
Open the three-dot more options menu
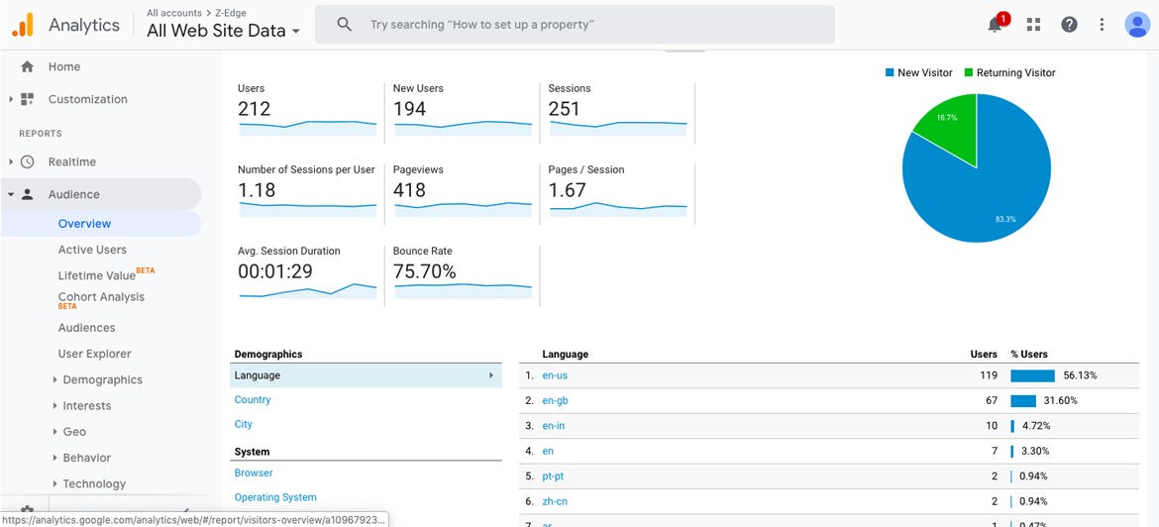(x=1102, y=25)
